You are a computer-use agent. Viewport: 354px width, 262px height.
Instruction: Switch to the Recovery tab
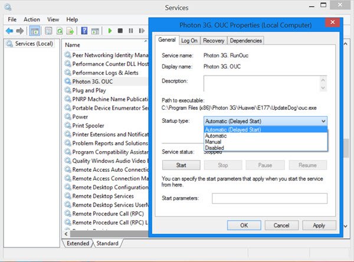214,41
